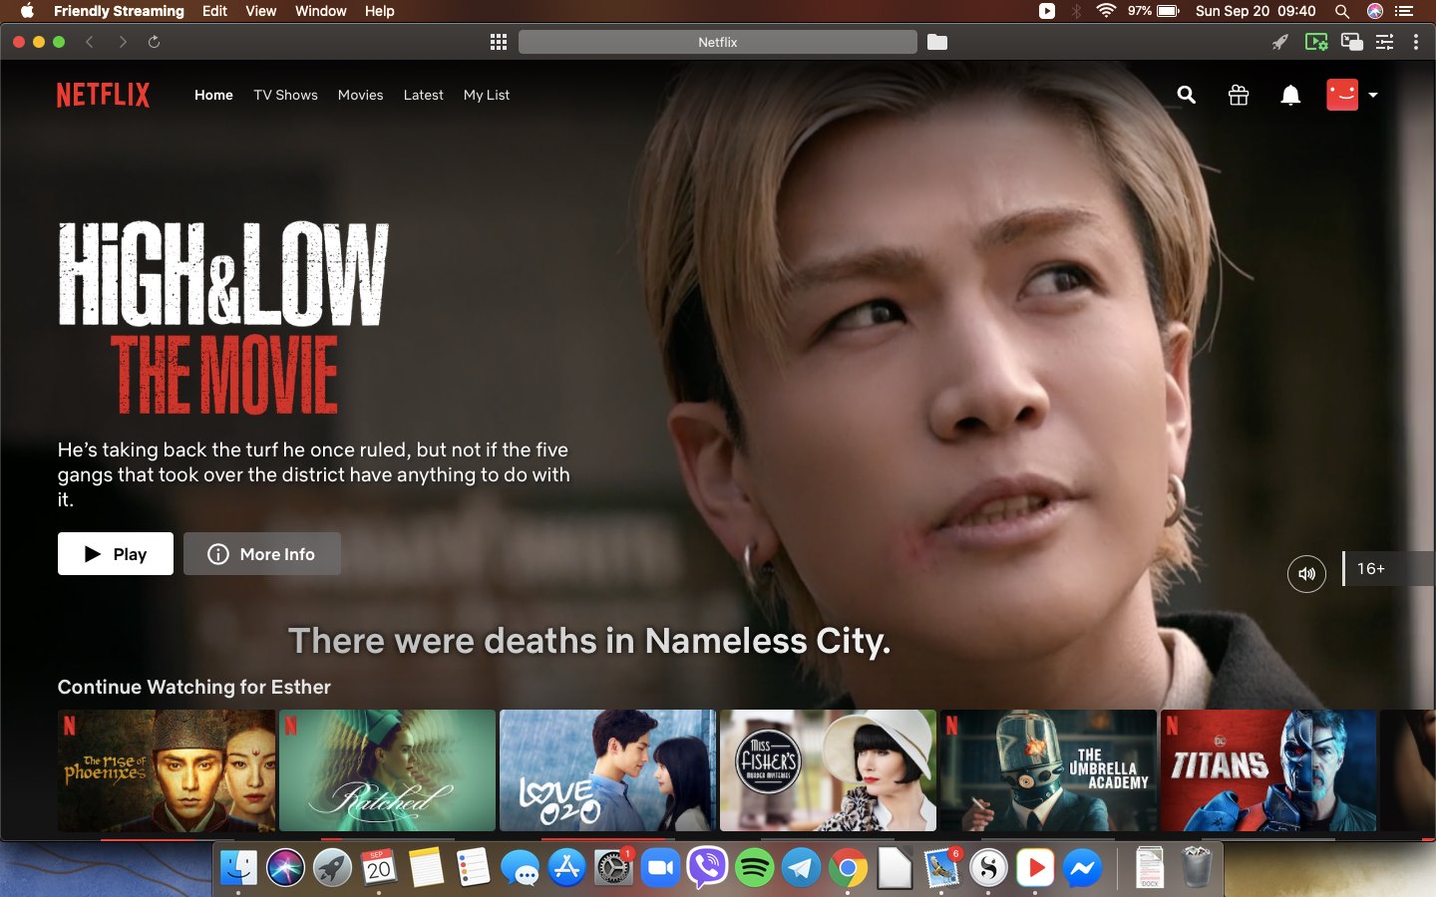The height and width of the screenshot is (897, 1436).
Task: Resume The Rise of Phoenixes thumbnail
Action: coord(167,770)
